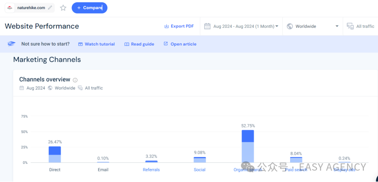Click the Direct axis label

(55, 170)
